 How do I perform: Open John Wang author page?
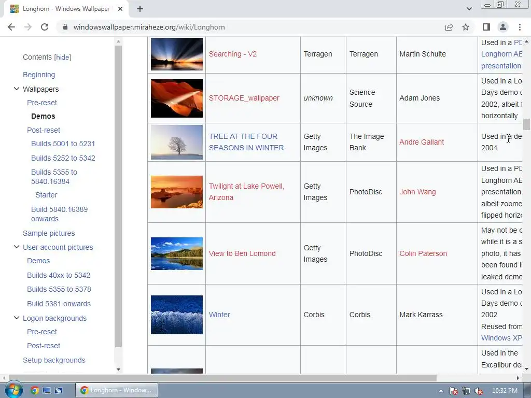417,192
